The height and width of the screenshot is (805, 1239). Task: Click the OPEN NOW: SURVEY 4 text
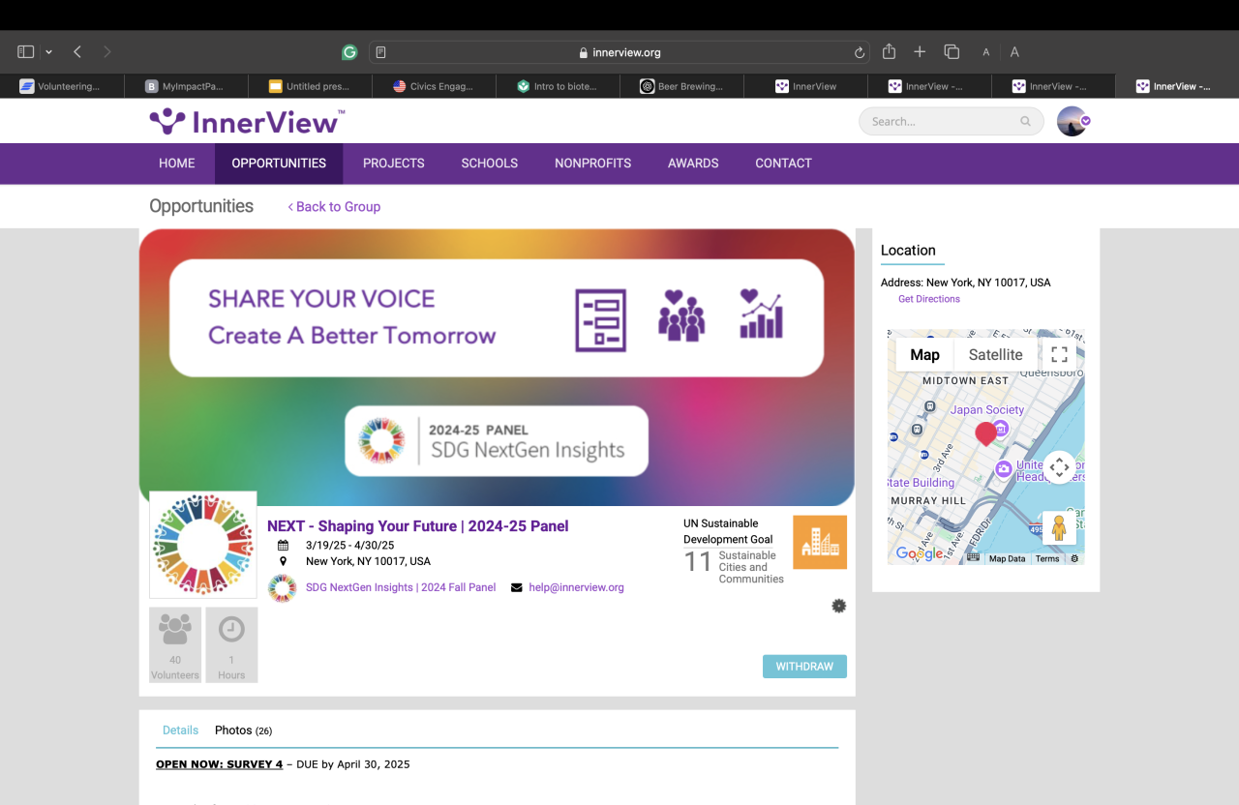[220, 764]
